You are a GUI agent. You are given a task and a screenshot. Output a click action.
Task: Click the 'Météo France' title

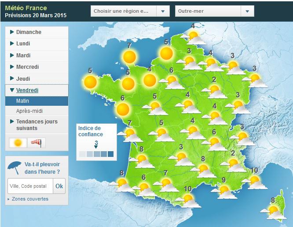[26, 8]
